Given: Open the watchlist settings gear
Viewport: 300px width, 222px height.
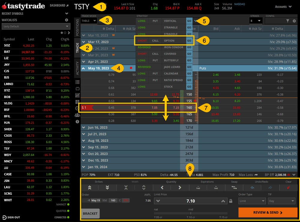Looking at the screenshot, I should coord(67,20).
